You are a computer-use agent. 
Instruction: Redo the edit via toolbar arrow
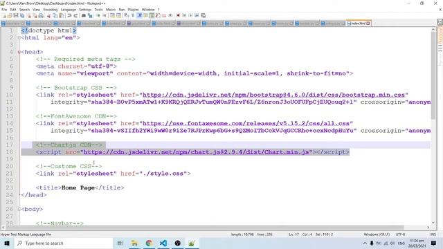75,15
